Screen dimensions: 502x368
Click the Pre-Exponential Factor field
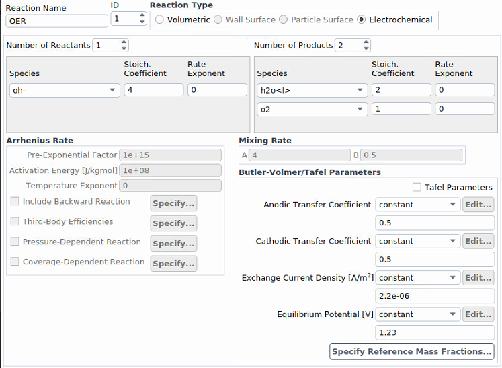tap(170, 155)
